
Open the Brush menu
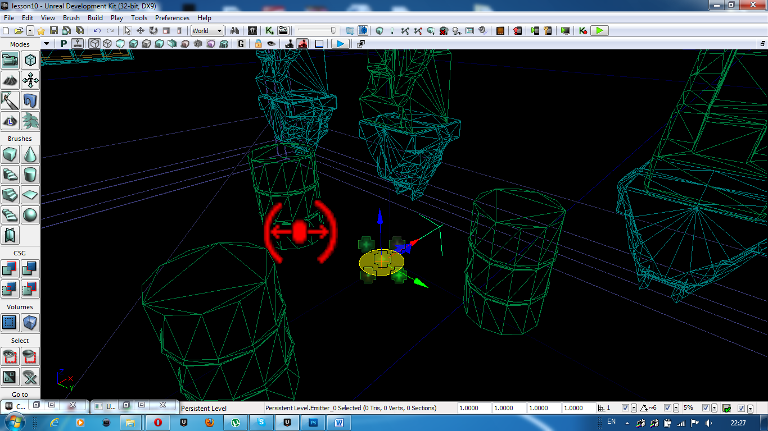point(71,18)
